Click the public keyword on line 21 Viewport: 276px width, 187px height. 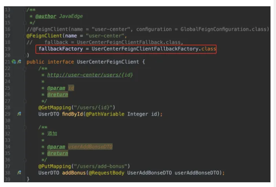point(35,62)
